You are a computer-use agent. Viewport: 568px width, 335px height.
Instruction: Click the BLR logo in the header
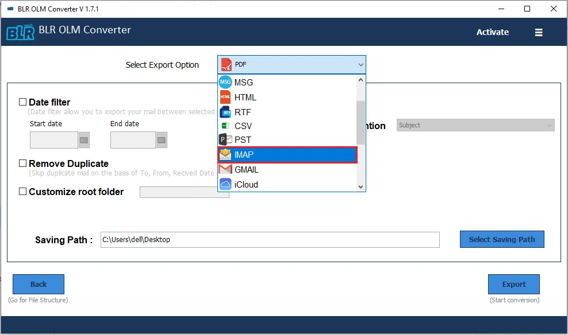coord(20,30)
